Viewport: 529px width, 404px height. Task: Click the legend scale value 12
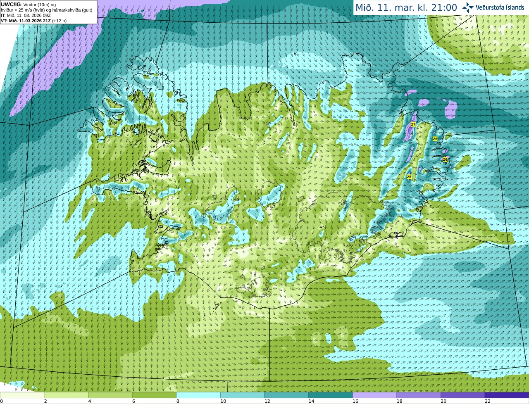pos(267,401)
